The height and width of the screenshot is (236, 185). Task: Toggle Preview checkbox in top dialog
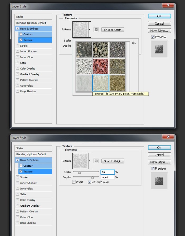click(153, 37)
